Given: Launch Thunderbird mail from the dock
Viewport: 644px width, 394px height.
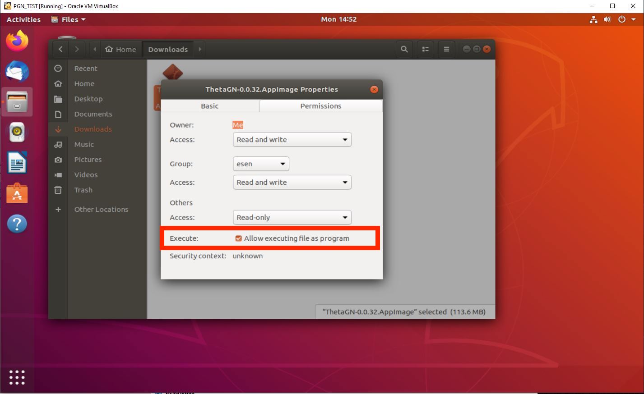Looking at the screenshot, I should pos(17,72).
